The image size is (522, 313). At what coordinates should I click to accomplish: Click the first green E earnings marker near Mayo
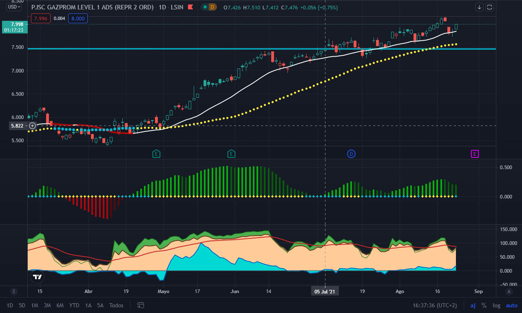click(x=156, y=154)
